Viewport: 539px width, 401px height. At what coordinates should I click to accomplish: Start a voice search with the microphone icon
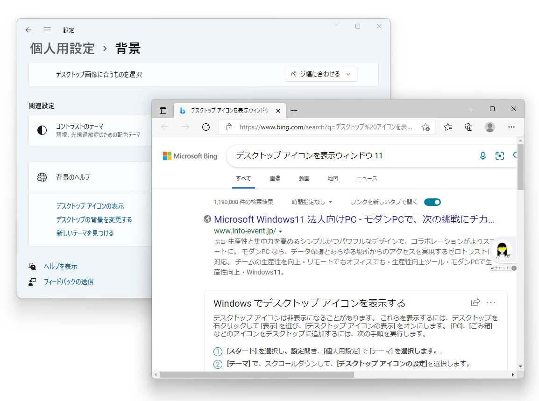482,156
